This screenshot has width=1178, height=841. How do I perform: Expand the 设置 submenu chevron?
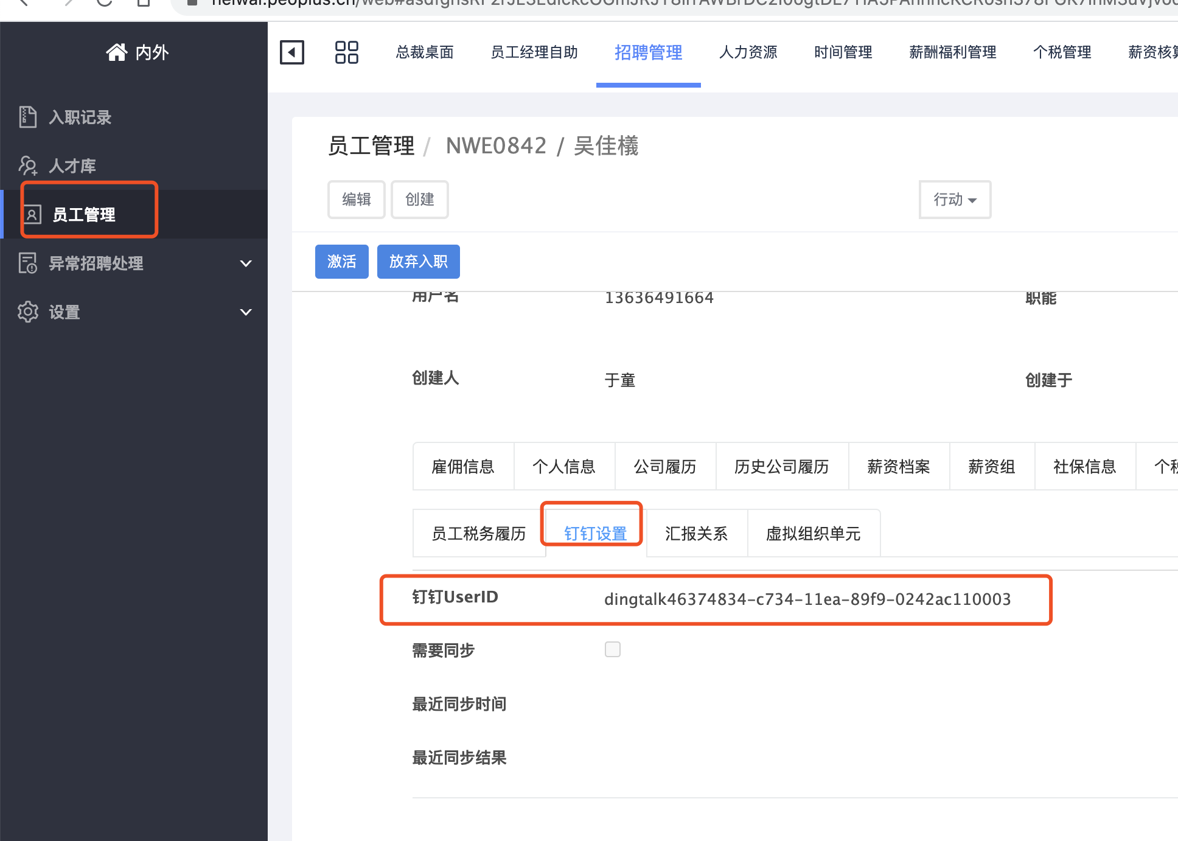pos(246,312)
